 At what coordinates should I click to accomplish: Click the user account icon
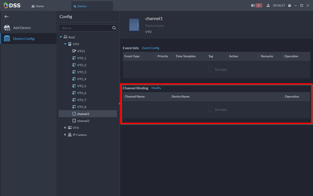pyautogui.click(x=268, y=6)
